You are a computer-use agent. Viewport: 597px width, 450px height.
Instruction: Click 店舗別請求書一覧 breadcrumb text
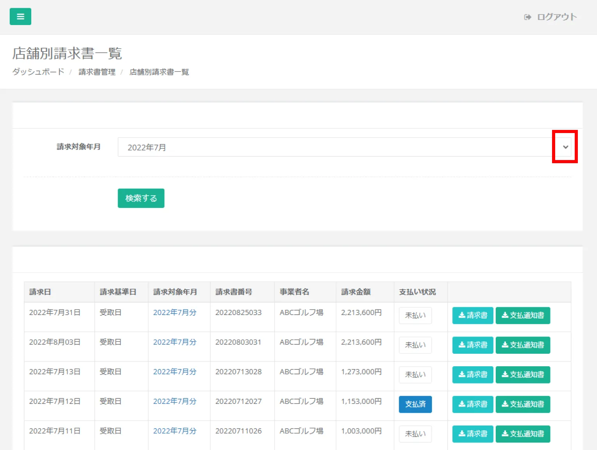(159, 72)
